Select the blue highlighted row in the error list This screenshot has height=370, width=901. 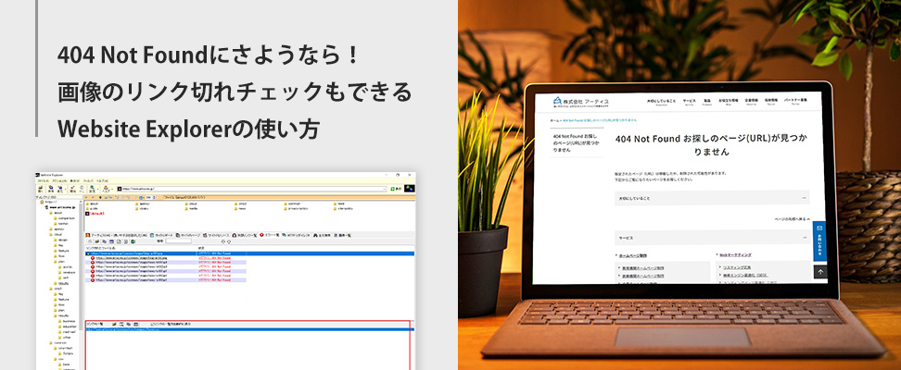click(x=249, y=253)
